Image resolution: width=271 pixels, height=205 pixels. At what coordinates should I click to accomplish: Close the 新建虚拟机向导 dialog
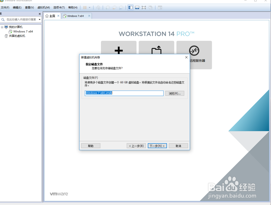point(186,57)
